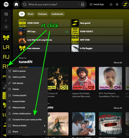129x138 pixels.
Task: Click the Create playlist music icon
Action: (10, 95)
